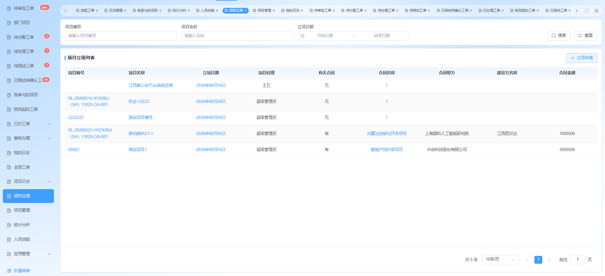Click the 待审批工单 sidebar document icon

click(9, 8)
